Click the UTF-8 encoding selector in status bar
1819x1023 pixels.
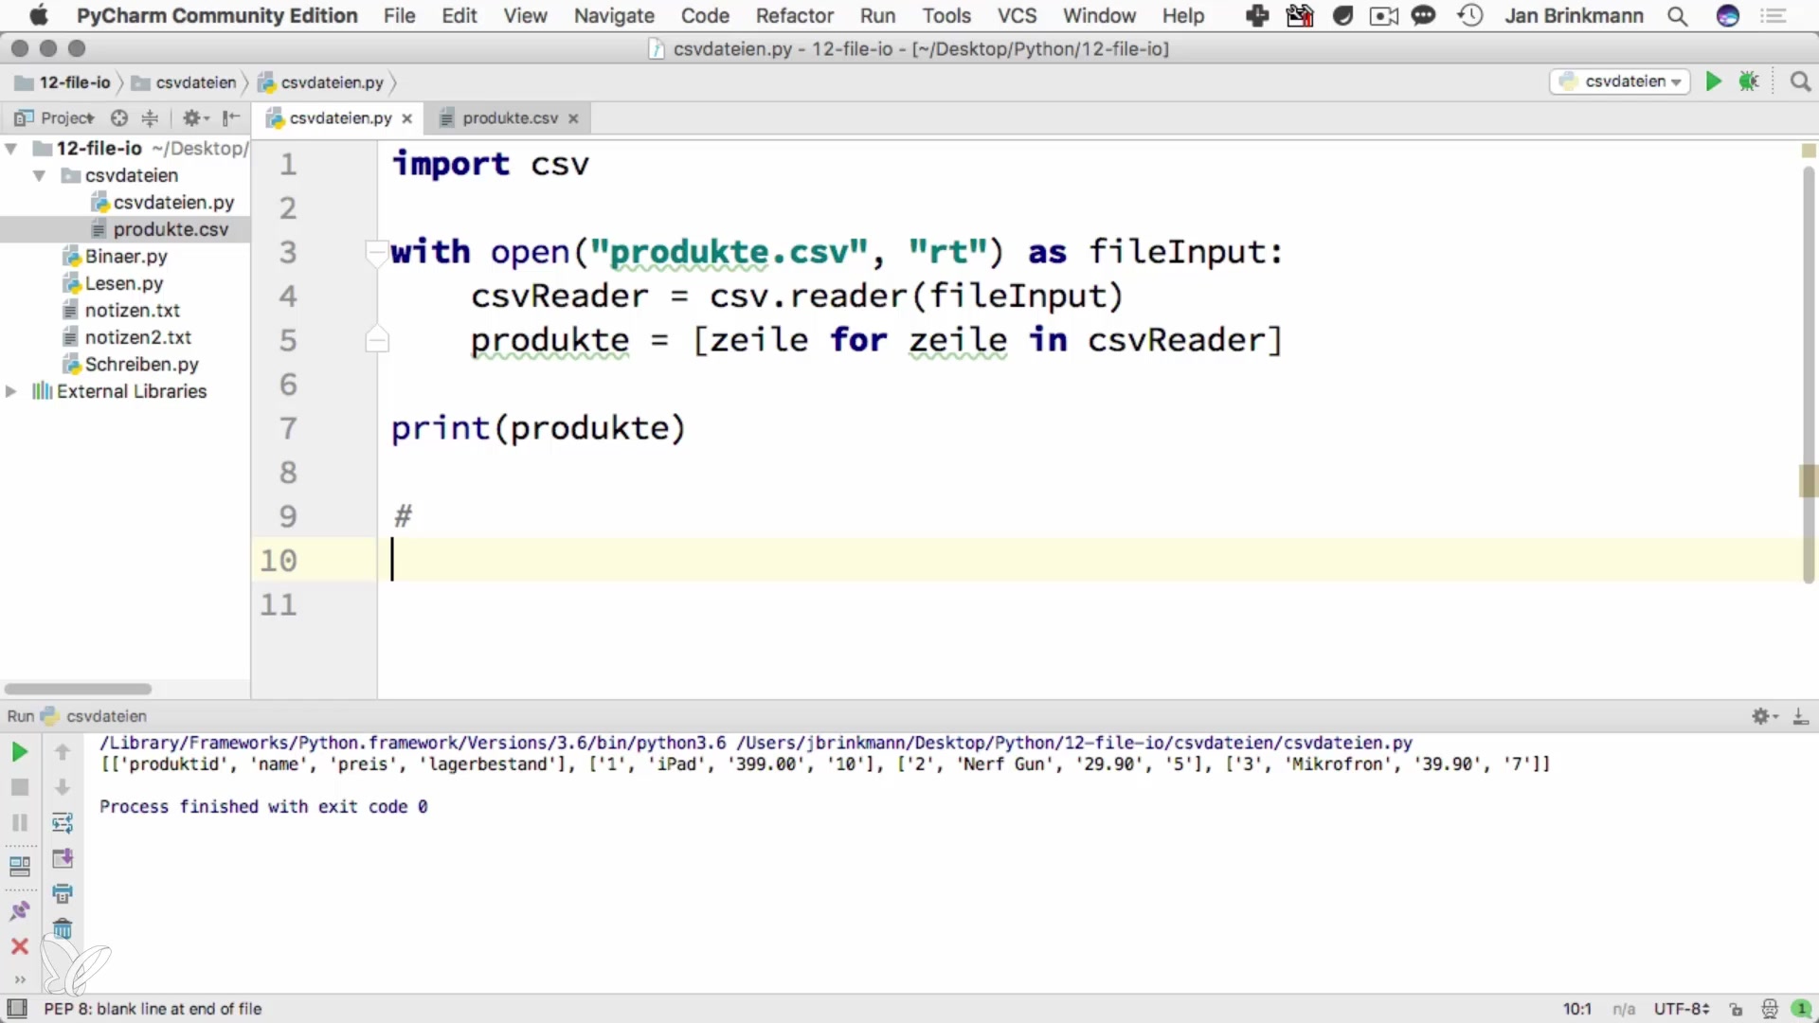1681,1009
